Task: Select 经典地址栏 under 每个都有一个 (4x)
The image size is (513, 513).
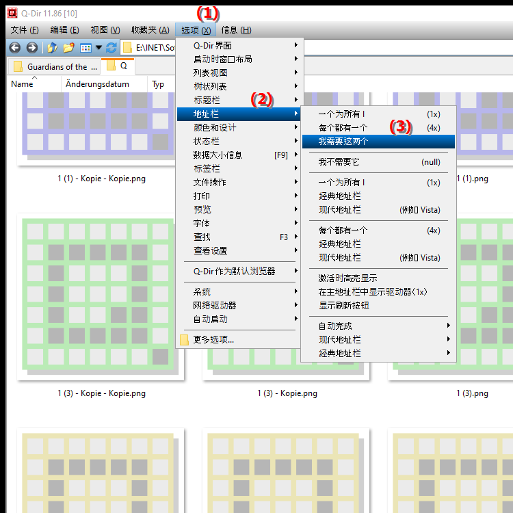Action: pos(378,244)
